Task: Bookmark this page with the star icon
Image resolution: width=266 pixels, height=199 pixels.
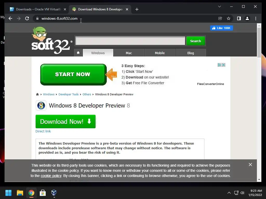Action: point(229,18)
